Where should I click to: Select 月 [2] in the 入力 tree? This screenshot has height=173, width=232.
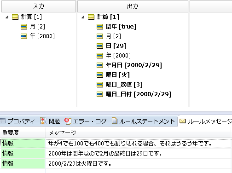(x=37, y=27)
